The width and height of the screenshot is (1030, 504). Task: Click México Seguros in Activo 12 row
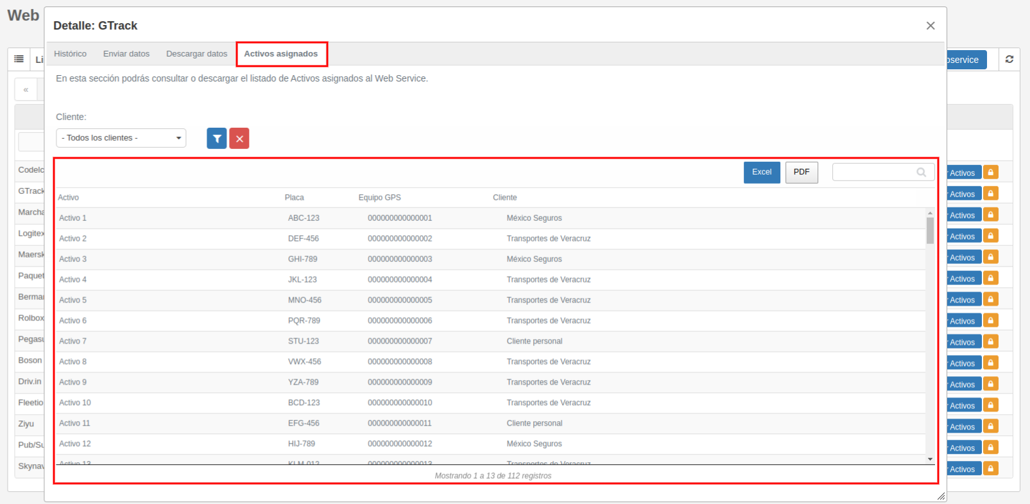pos(534,444)
